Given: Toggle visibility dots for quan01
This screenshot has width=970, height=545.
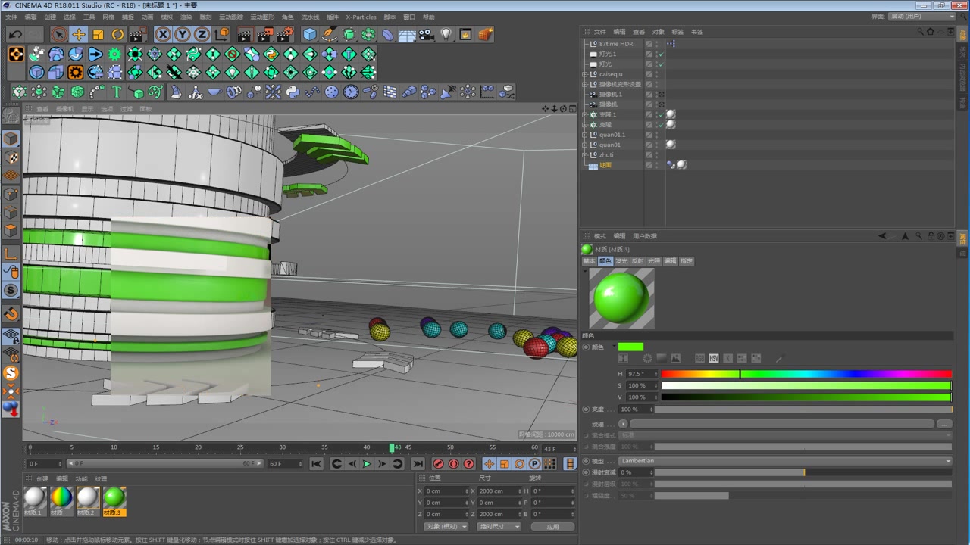Looking at the screenshot, I should 656,145.
